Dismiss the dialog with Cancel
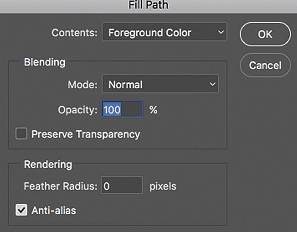The image size is (297, 232). tap(265, 65)
